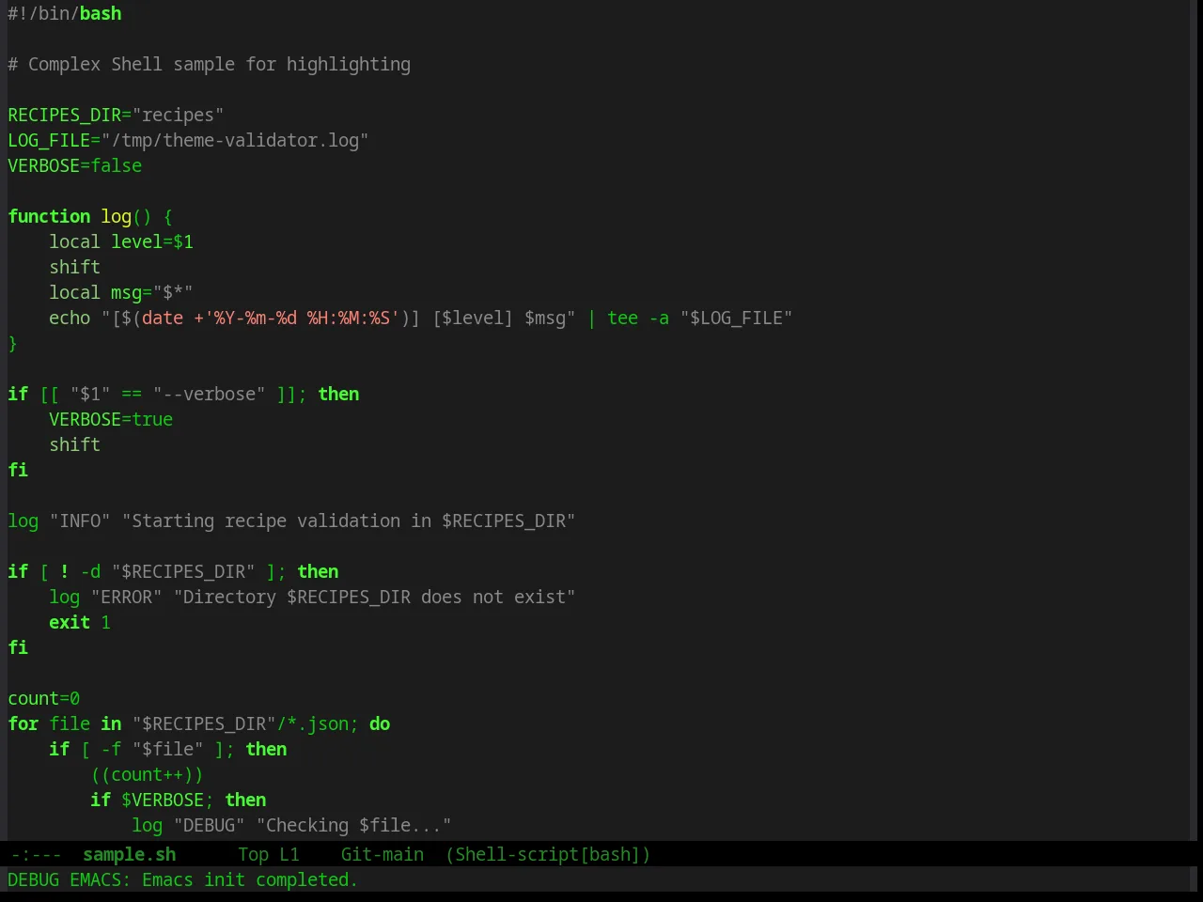Click the Git-main indicator in mode line
The height and width of the screenshot is (902, 1203).
coord(382,854)
